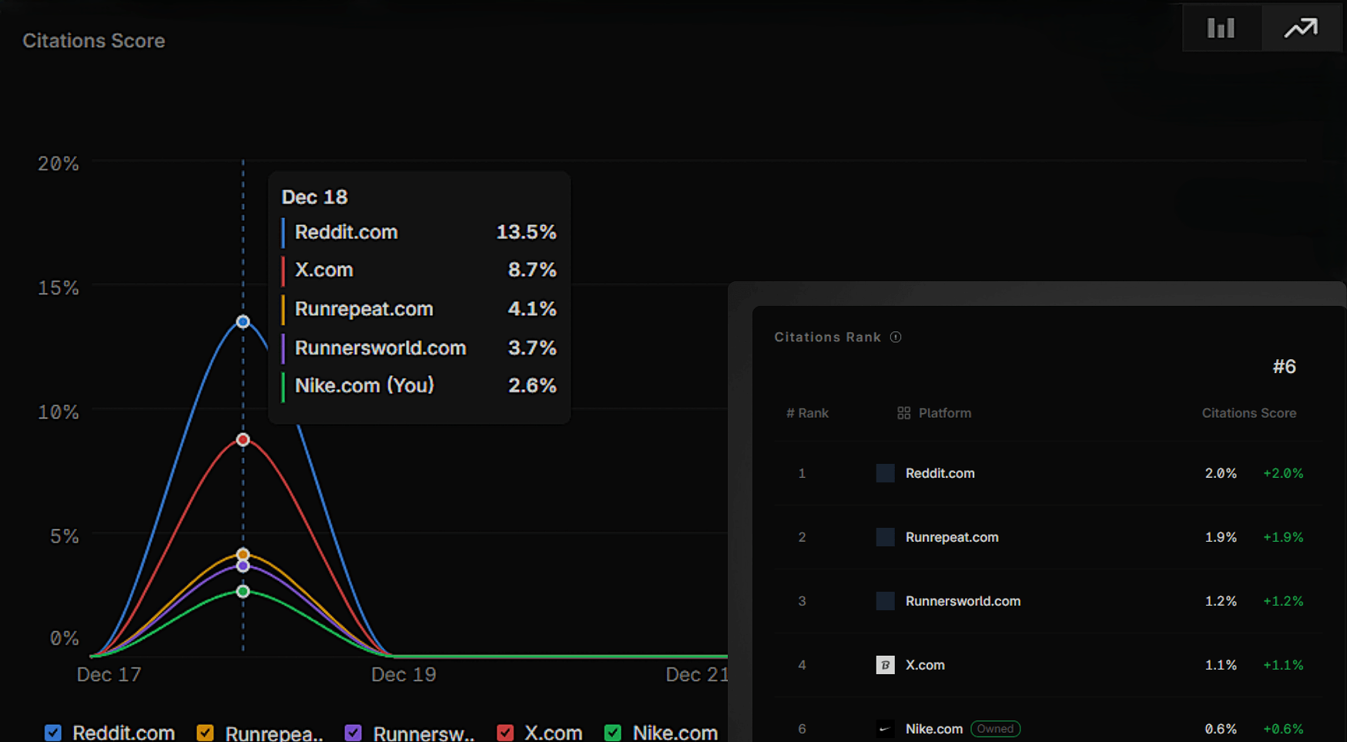
Task: Click X.com 8.7% in the tooltip
Action: (419, 270)
